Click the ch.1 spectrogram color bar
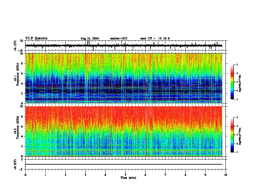 [232, 82]
